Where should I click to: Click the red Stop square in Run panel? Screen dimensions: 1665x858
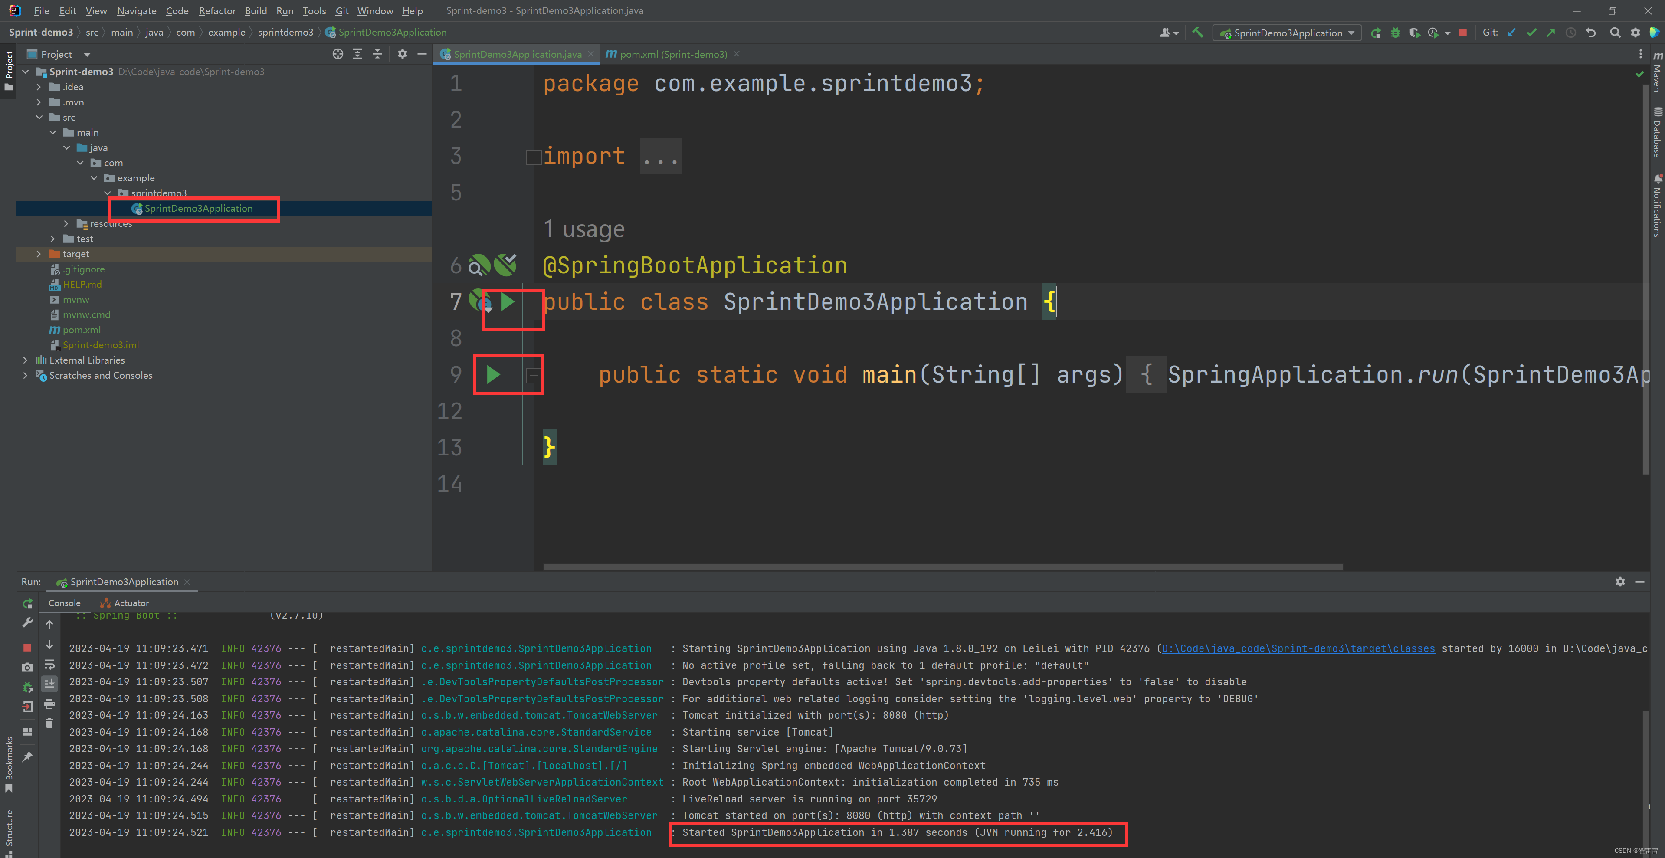click(27, 647)
